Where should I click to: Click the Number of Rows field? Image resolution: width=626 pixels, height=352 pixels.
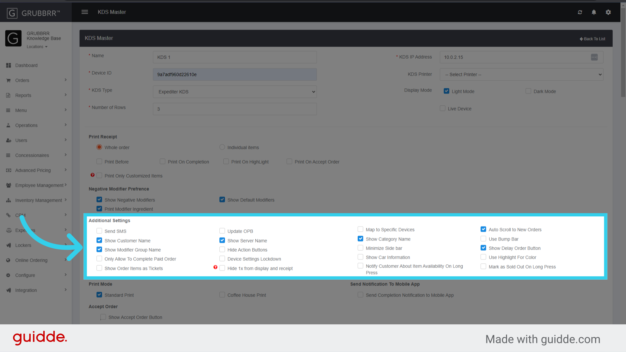click(235, 109)
